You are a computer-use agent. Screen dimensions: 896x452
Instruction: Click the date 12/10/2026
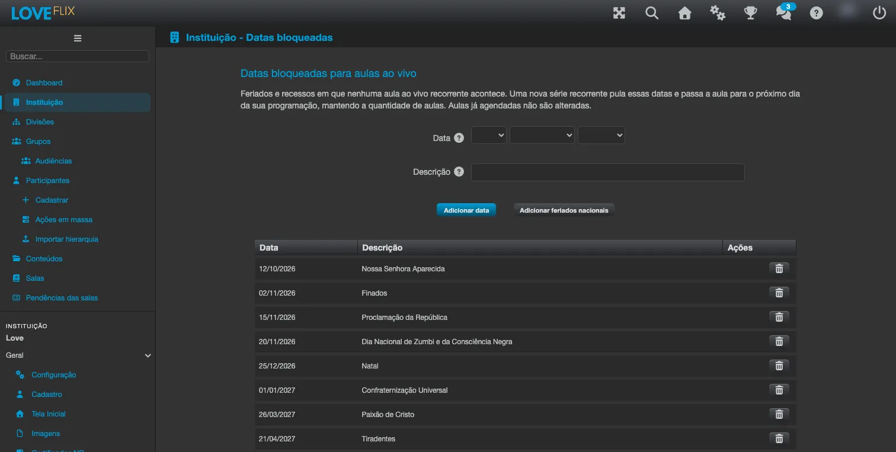[277, 269]
